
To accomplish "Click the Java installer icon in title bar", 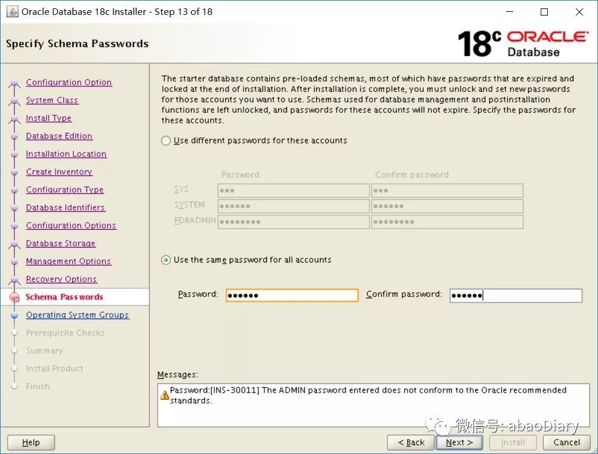I will point(12,11).
